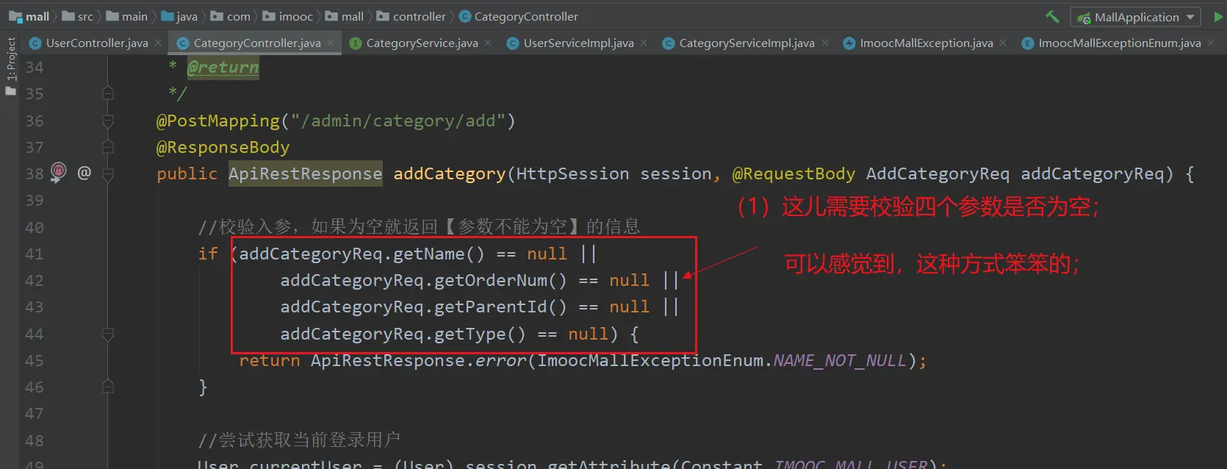Viewport: 1227px width, 469px height.
Task: Click the @PostMapping annotation
Action: pyautogui.click(x=218, y=121)
